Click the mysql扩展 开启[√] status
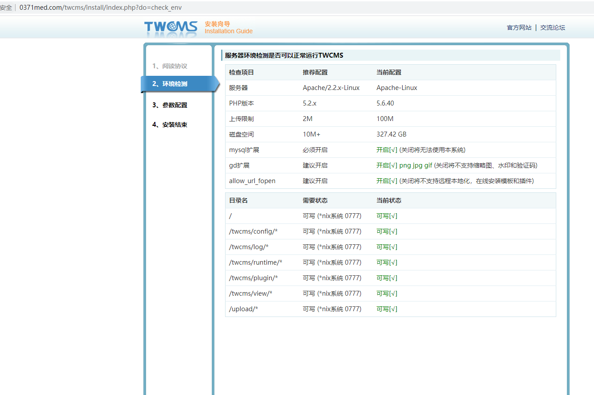 click(x=387, y=150)
